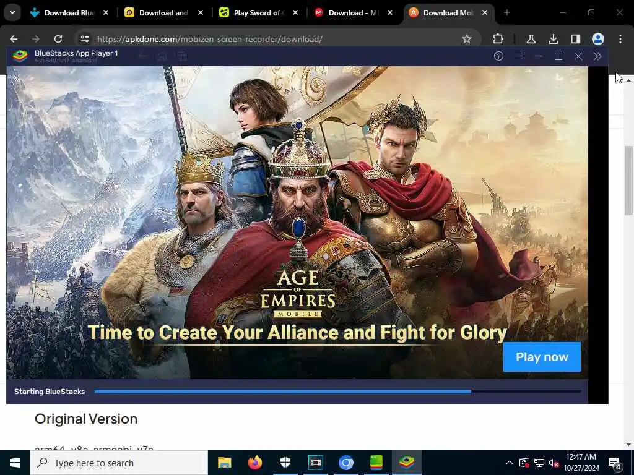This screenshot has width=634, height=475.
Task: Click the Age of Empires Mobile banner
Action: click(297, 222)
